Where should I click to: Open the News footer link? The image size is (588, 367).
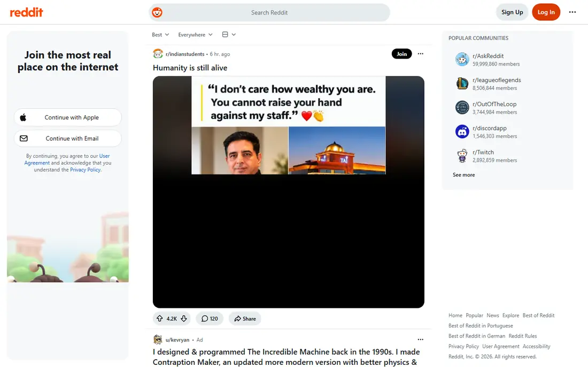click(x=493, y=315)
